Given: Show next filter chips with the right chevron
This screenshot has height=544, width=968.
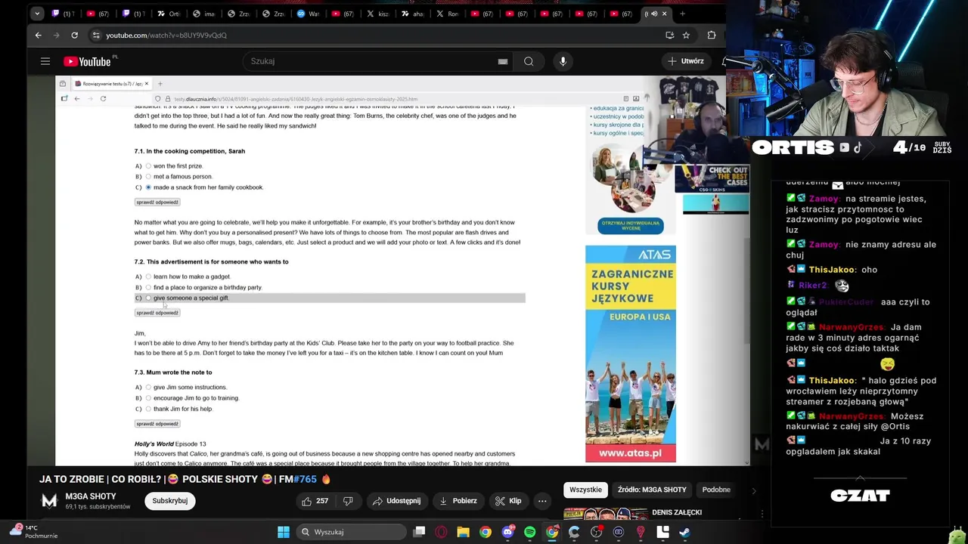Looking at the screenshot, I should click(x=753, y=490).
